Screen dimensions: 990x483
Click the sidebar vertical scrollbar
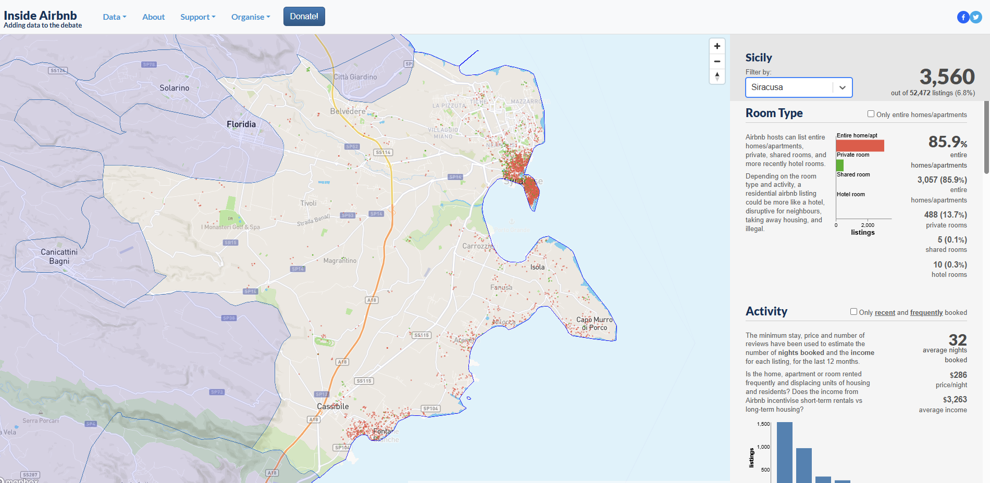[x=986, y=138]
